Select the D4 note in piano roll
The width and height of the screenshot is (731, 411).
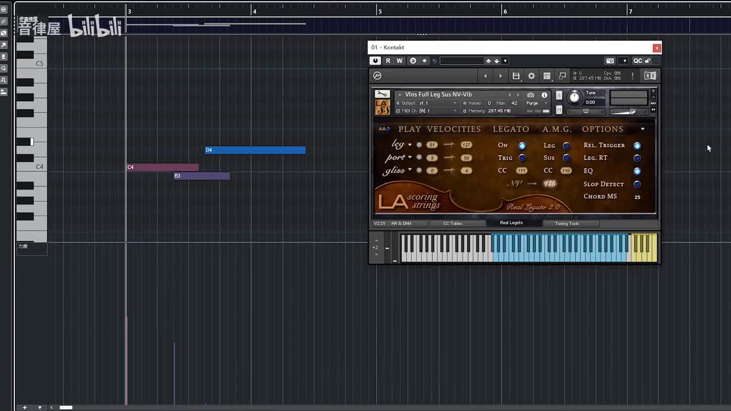click(255, 150)
